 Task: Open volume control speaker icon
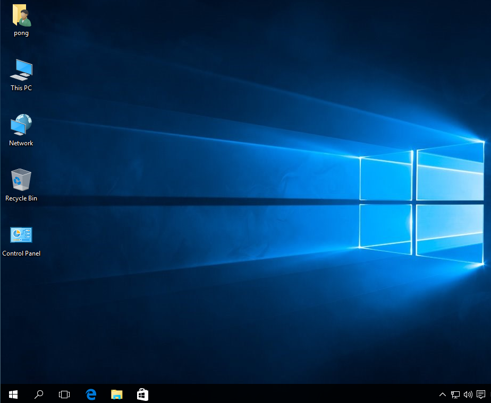tap(468, 395)
